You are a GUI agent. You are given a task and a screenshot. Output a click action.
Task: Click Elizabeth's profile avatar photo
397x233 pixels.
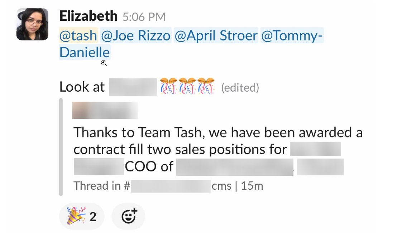point(32,24)
